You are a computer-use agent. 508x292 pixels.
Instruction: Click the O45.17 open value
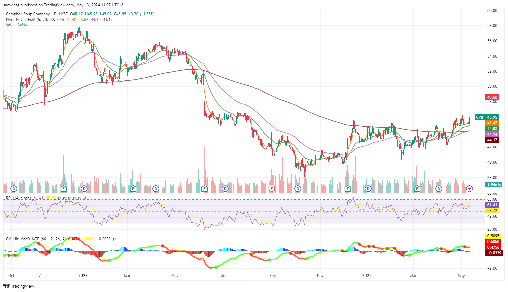pos(77,14)
